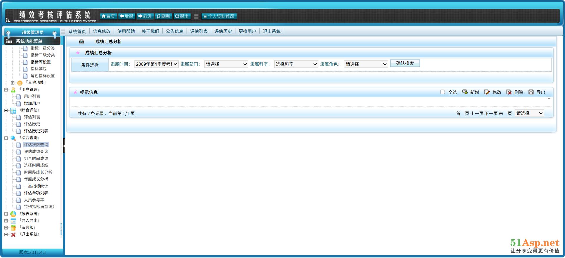Click the 新增 (add) icon
Image resolution: width=565 pixels, height=258 pixels.
(465, 92)
